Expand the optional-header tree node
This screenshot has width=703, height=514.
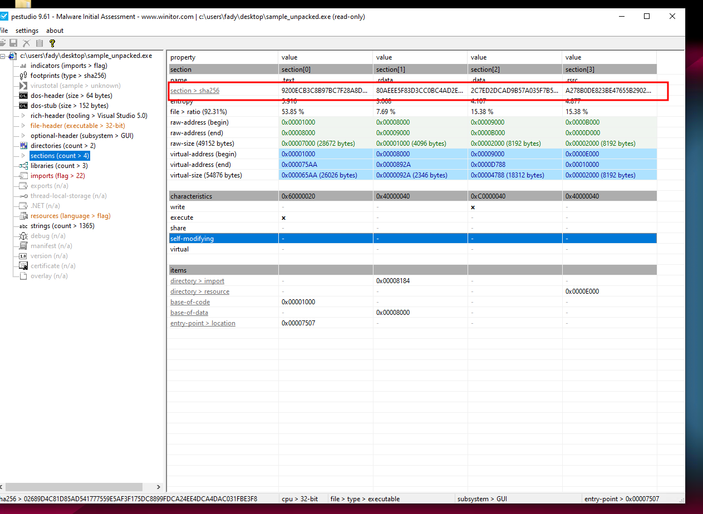point(23,136)
